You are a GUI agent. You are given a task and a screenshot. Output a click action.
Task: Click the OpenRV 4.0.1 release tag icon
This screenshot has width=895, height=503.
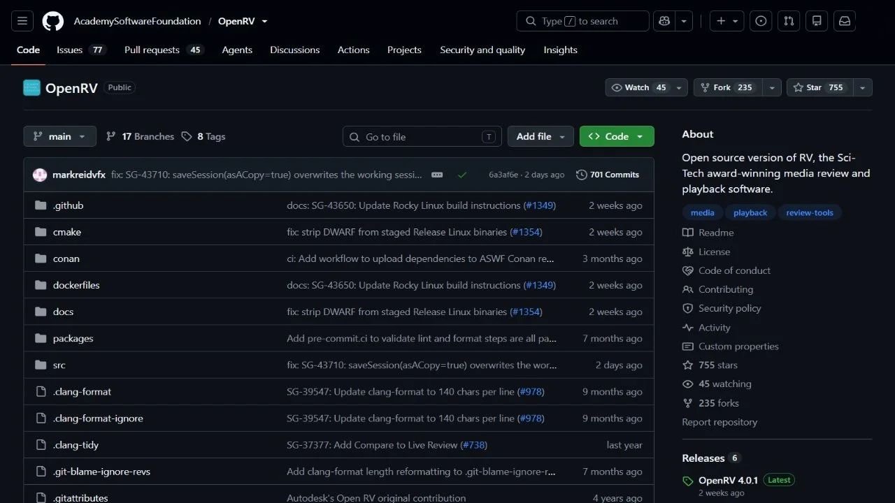point(688,481)
